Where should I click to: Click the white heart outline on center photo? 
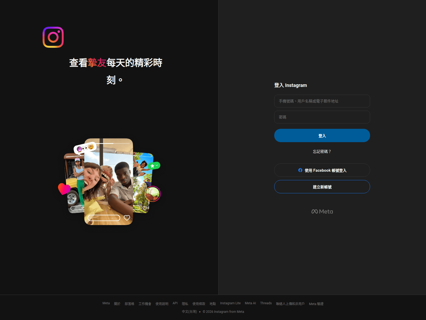click(127, 218)
